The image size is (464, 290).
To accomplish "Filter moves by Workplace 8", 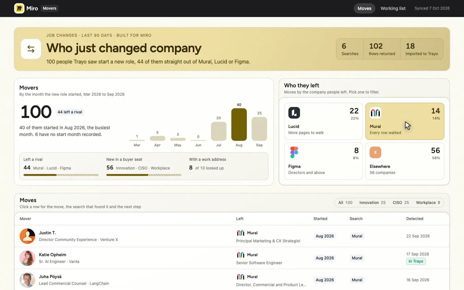I will (428, 203).
